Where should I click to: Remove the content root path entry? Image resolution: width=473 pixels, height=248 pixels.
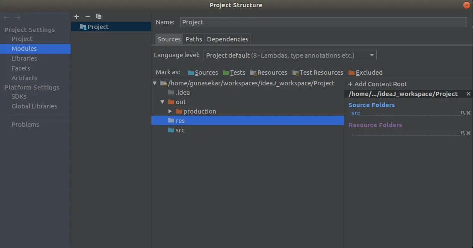click(468, 94)
